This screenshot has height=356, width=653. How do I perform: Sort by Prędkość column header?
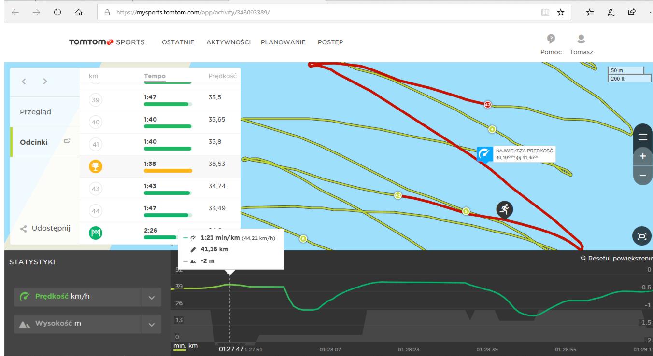[221, 76]
